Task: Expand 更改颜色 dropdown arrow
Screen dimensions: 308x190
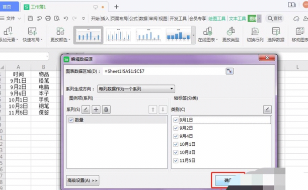Action: tap(69, 40)
